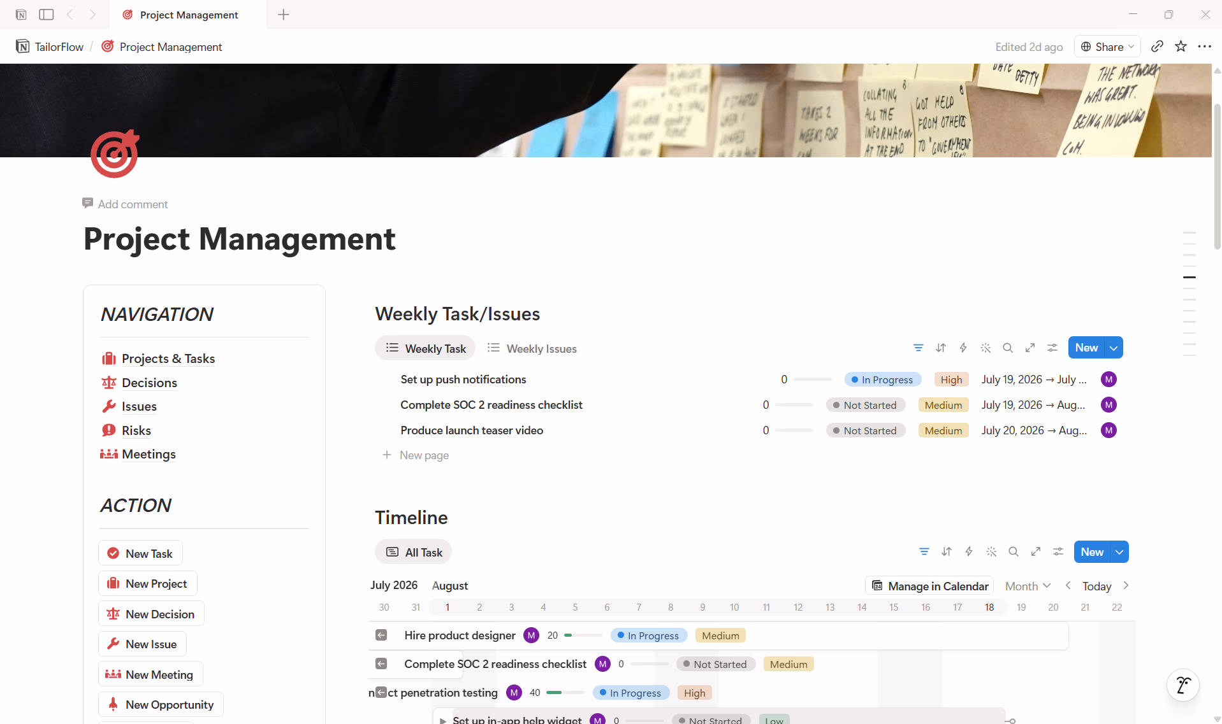Click the red target page icon
Viewport: 1222px width, 724px height.
pos(115,154)
